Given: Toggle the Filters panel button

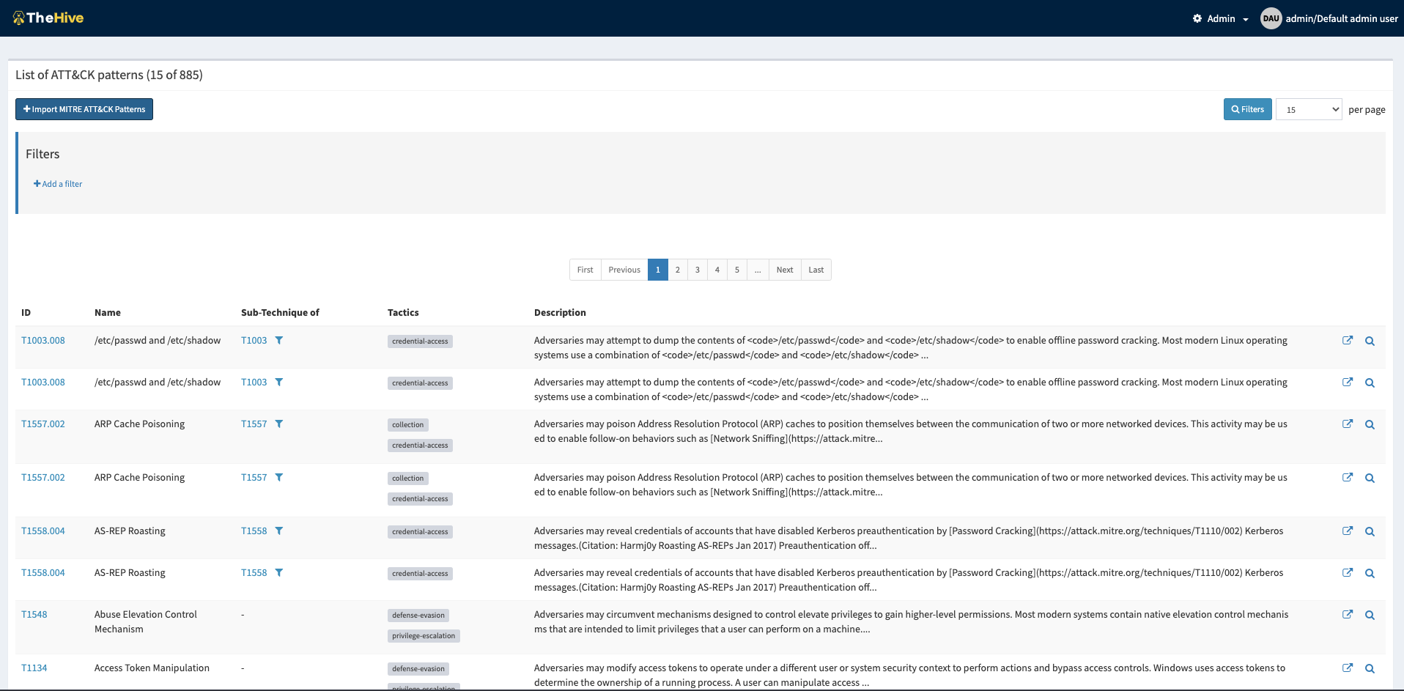Looking at the screenshot, I should [1247, 109].
